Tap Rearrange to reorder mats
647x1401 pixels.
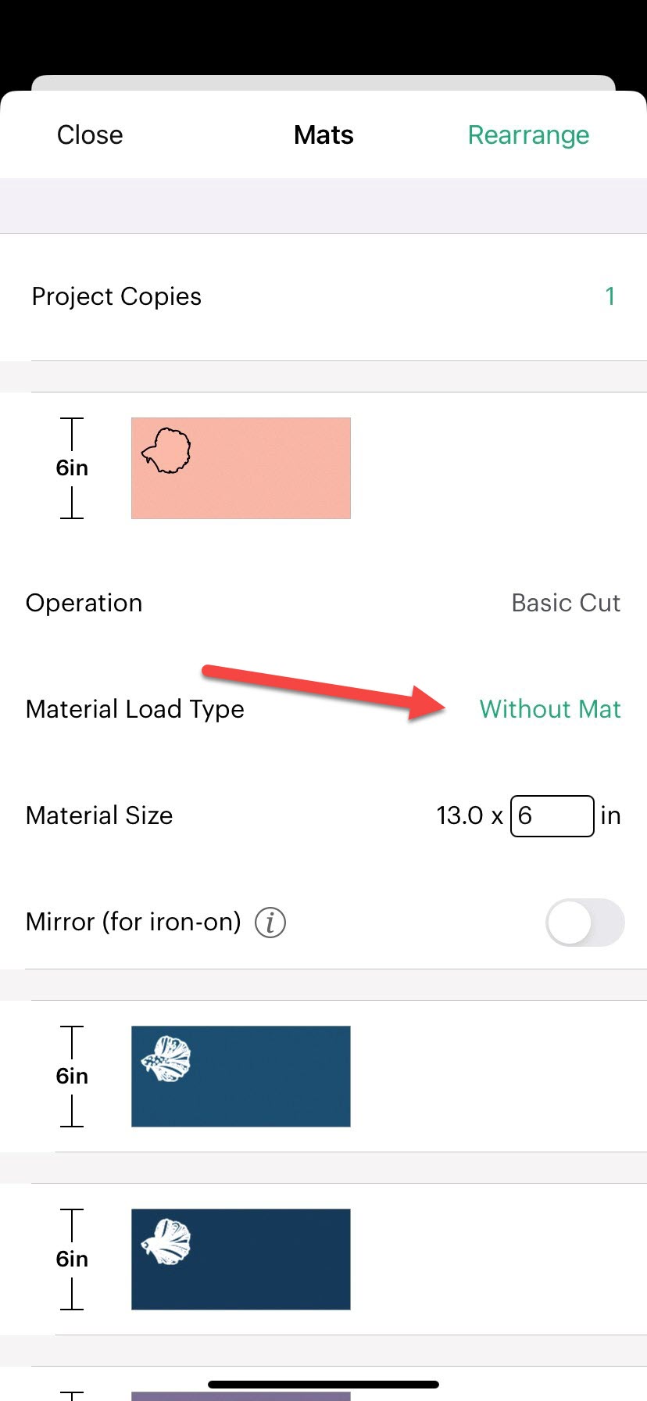pos(528,134)
